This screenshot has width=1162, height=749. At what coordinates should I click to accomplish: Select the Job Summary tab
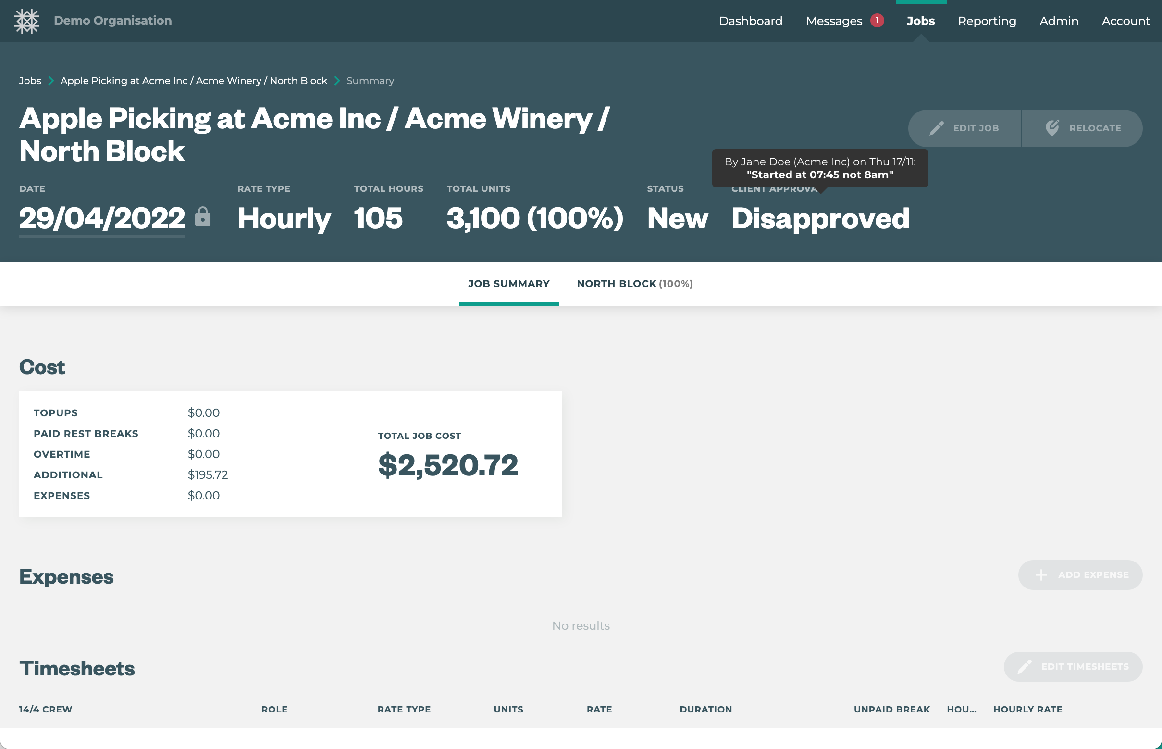coord(508,284)
